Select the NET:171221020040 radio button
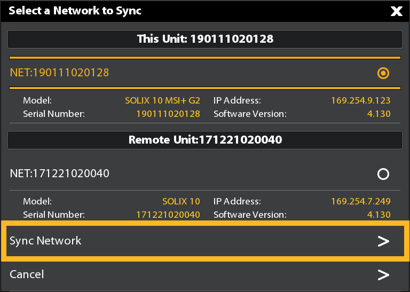 (383, 174)
